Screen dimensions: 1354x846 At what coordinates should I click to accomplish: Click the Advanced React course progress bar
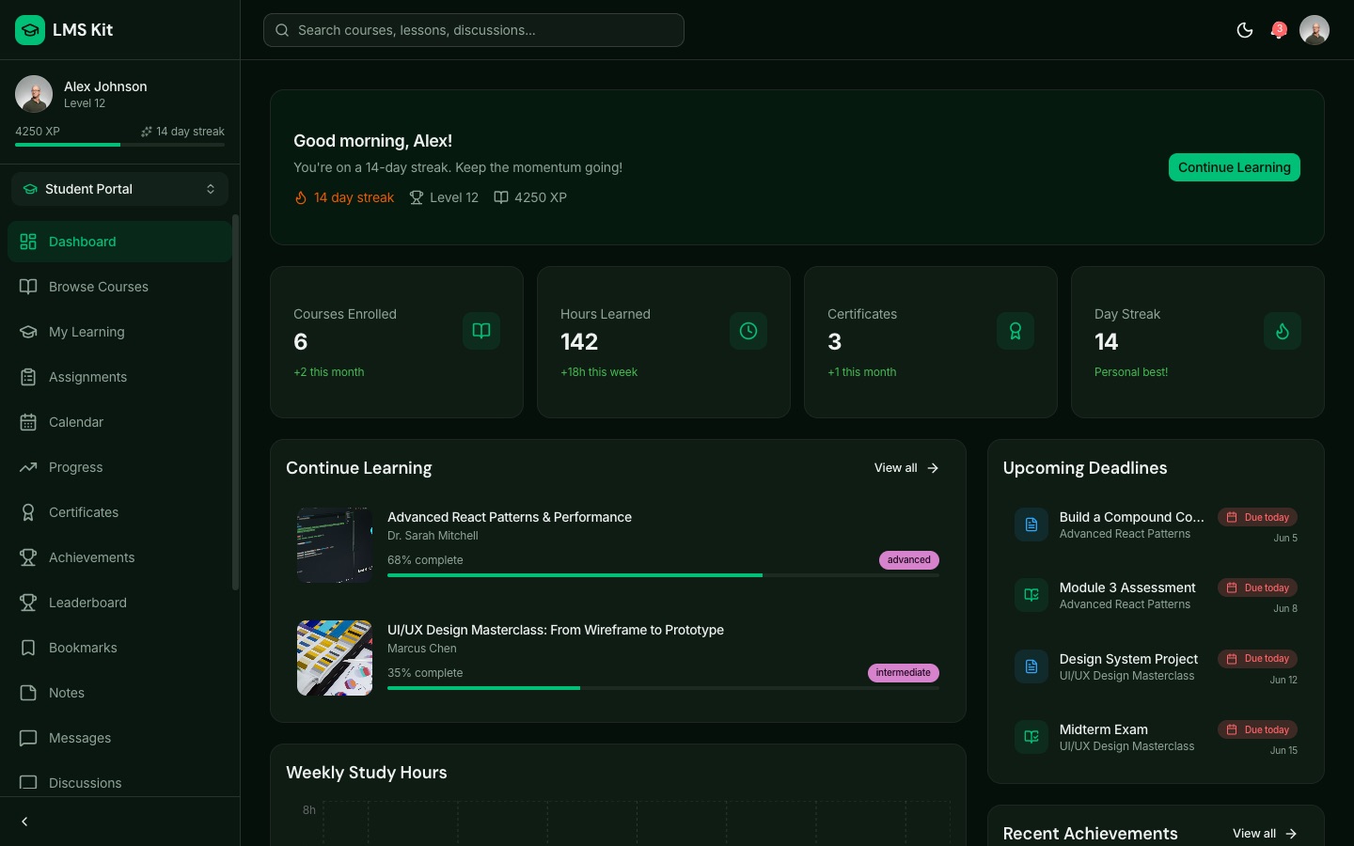click(663, 575)
